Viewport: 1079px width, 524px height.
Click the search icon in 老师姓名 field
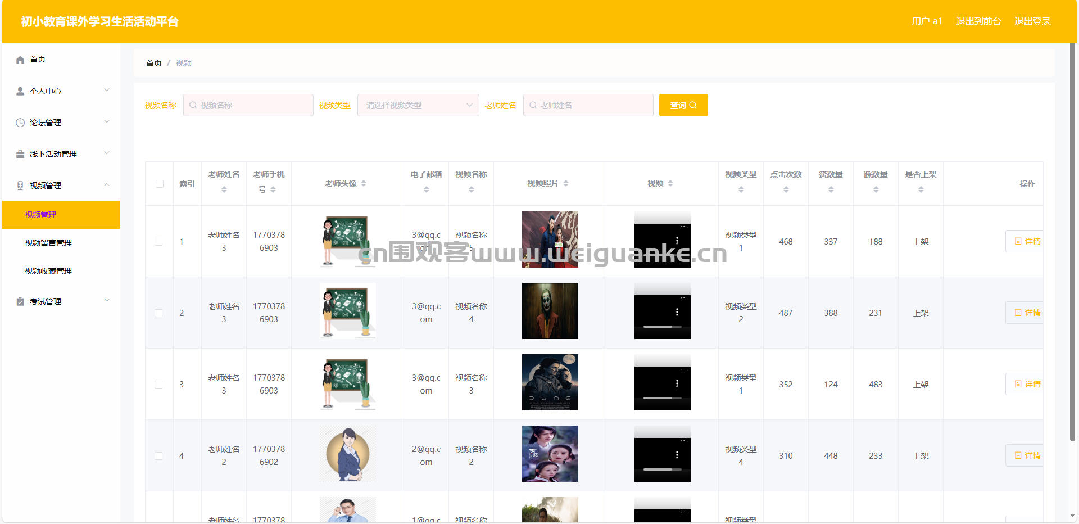coord(533,105)
